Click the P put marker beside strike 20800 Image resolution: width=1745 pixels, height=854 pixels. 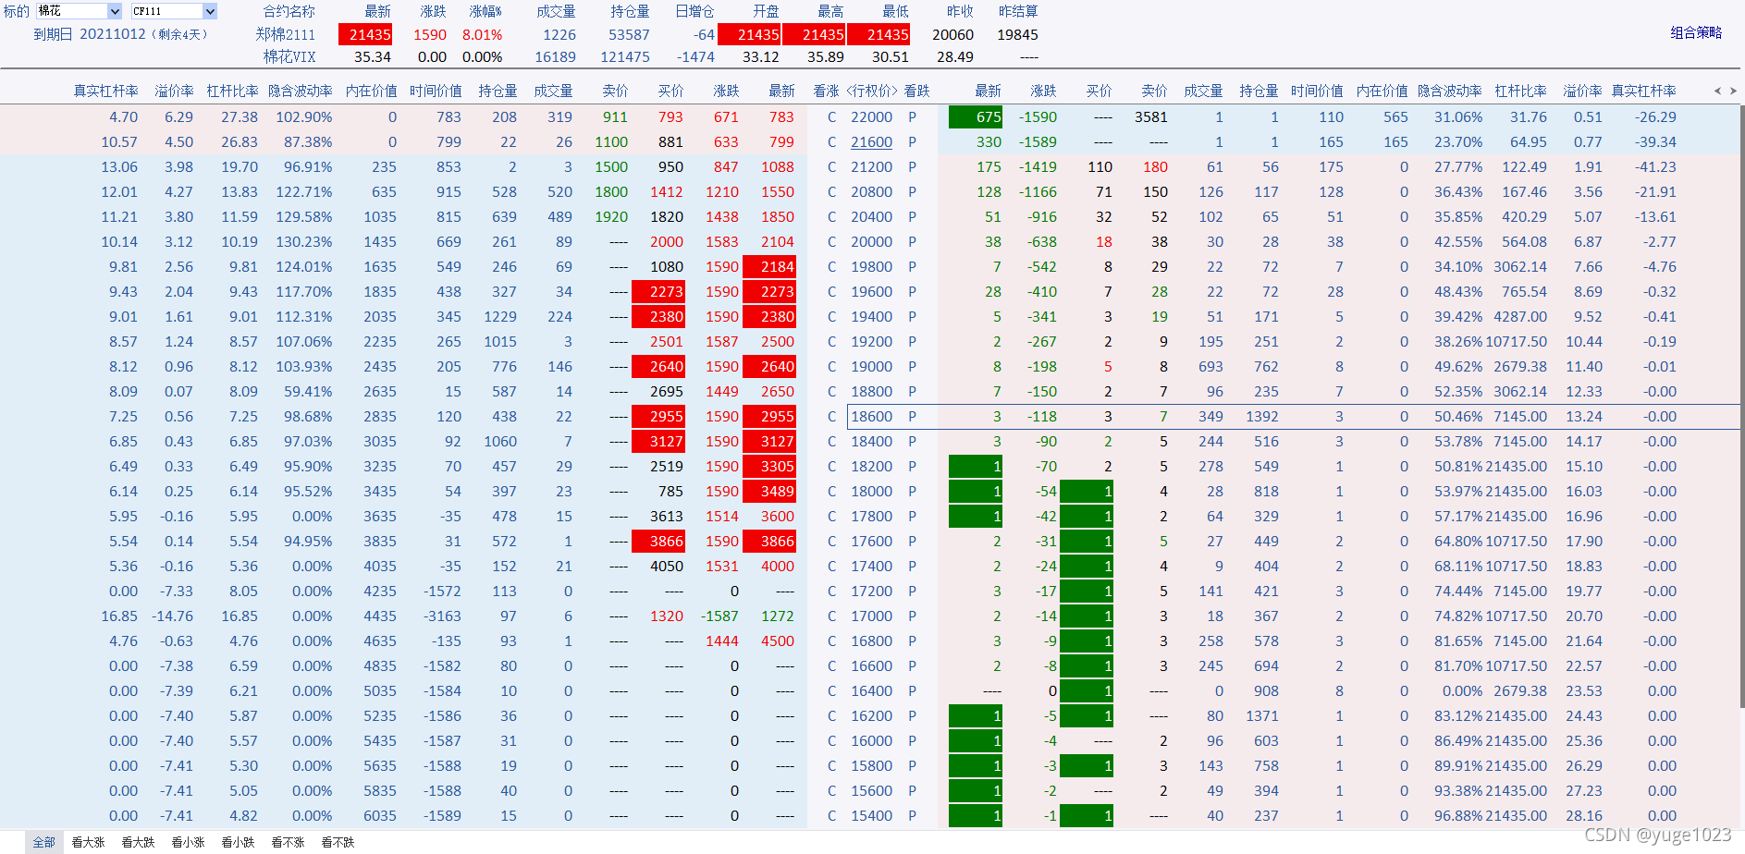(x=912, y=192)
